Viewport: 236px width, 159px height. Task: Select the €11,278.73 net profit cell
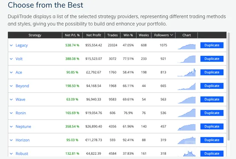(94, 140)
